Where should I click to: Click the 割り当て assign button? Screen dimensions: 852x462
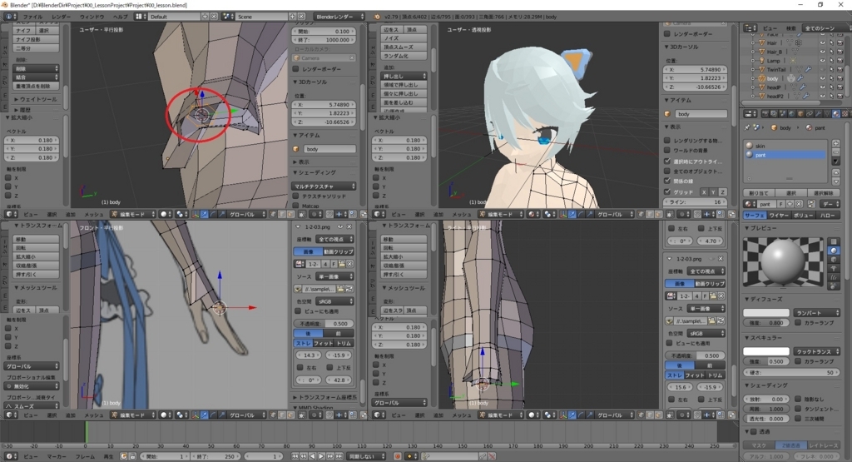[759, 193]
